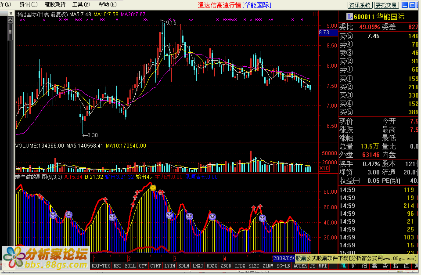The width and height of the screenshot is (421, 275).
Task: Select the 盘 tab in the quote panel
Action: coord(374,266)
